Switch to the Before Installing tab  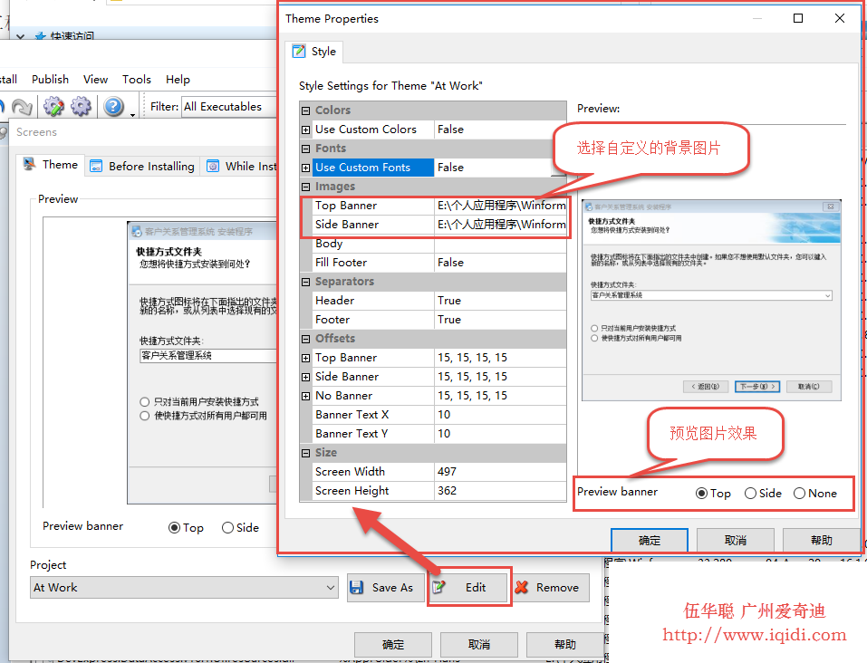click(x=142, y=166)
